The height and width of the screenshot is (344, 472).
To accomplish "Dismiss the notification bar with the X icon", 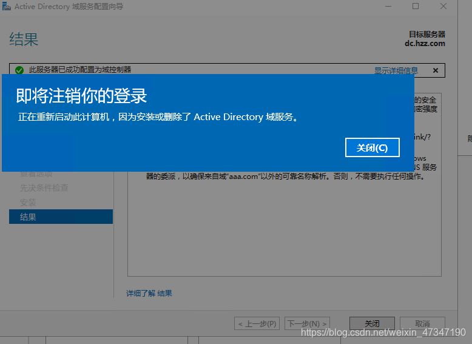I will [435, 70].
